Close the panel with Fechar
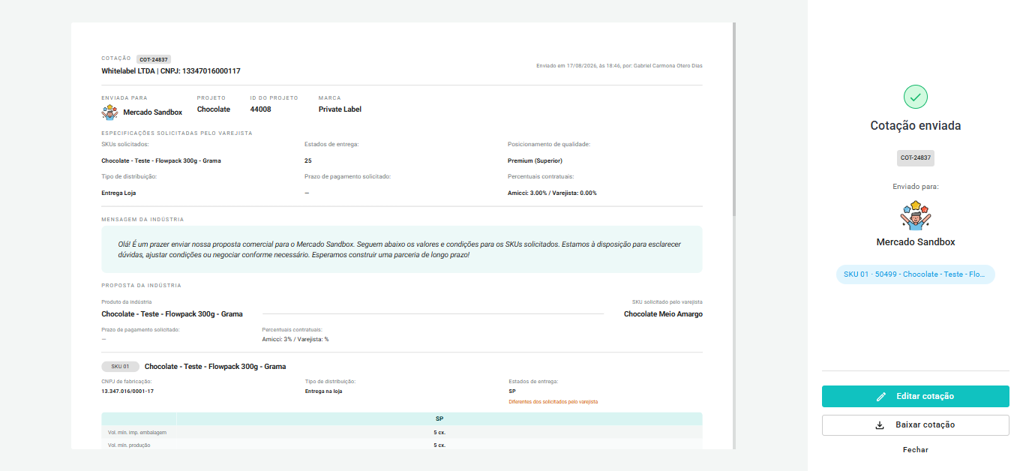1023x471 pixels. (x=916, y=450)
